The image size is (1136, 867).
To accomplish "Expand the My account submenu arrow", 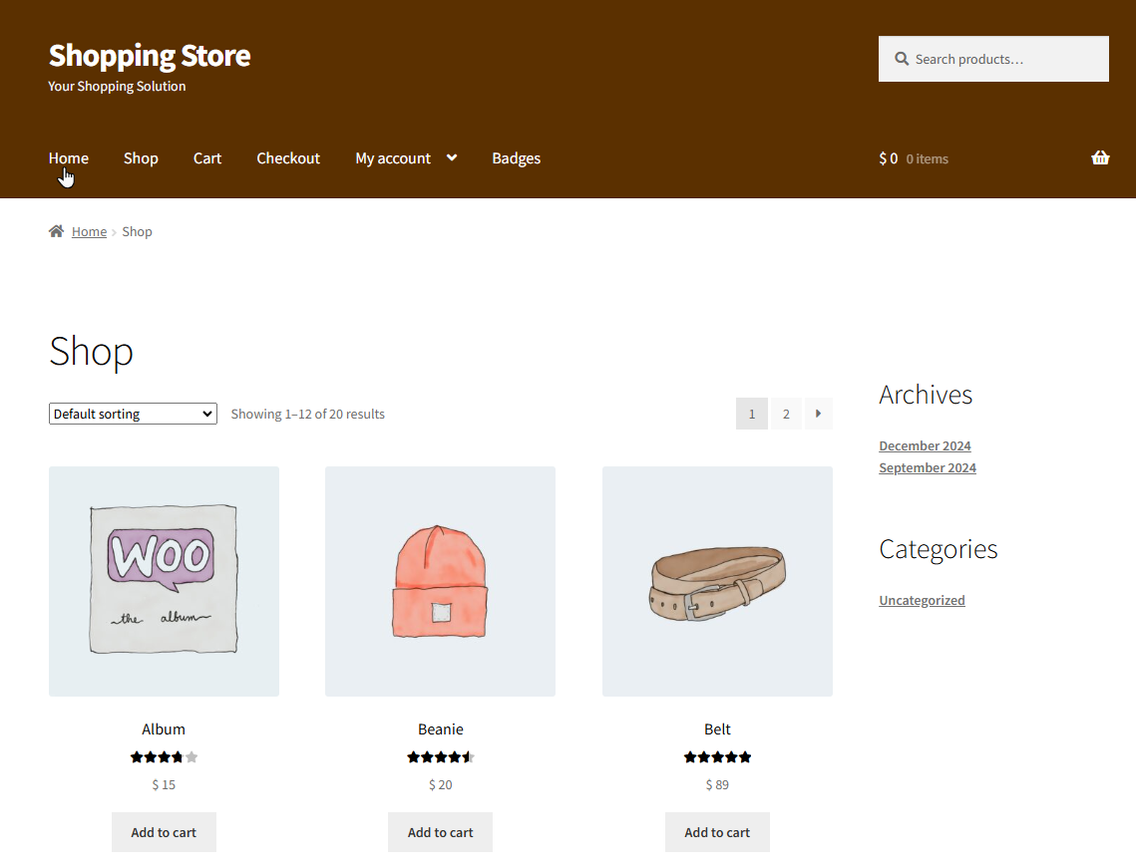I will pyautogui.click(x=452, y=157).
